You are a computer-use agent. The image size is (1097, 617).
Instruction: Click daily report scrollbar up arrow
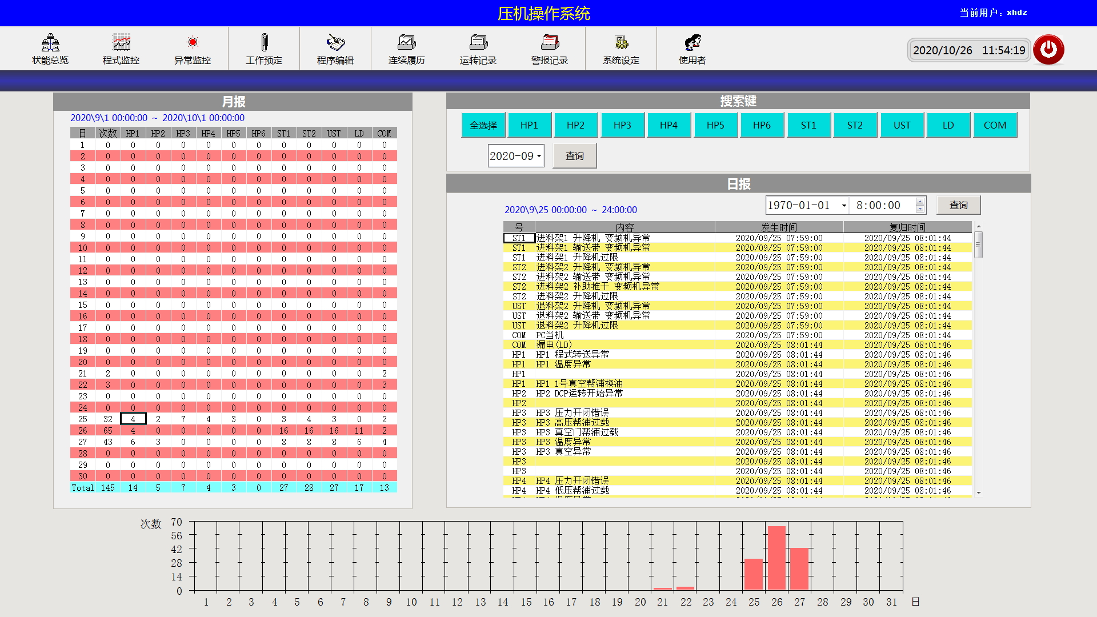tap(978, 226)
